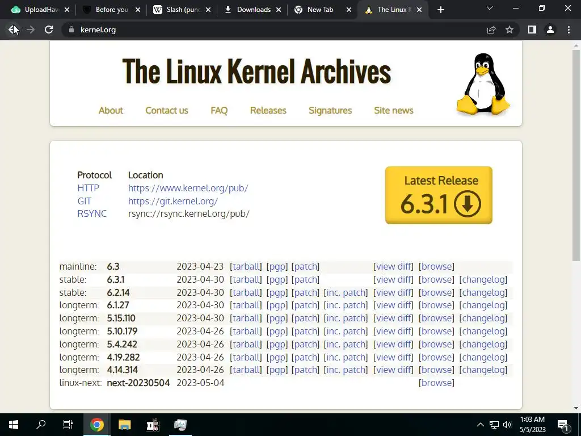Close the UploadHaven tab

pos(67,10)
